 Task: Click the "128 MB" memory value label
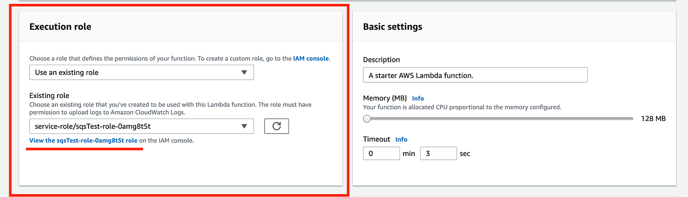(x=653, y=119)
